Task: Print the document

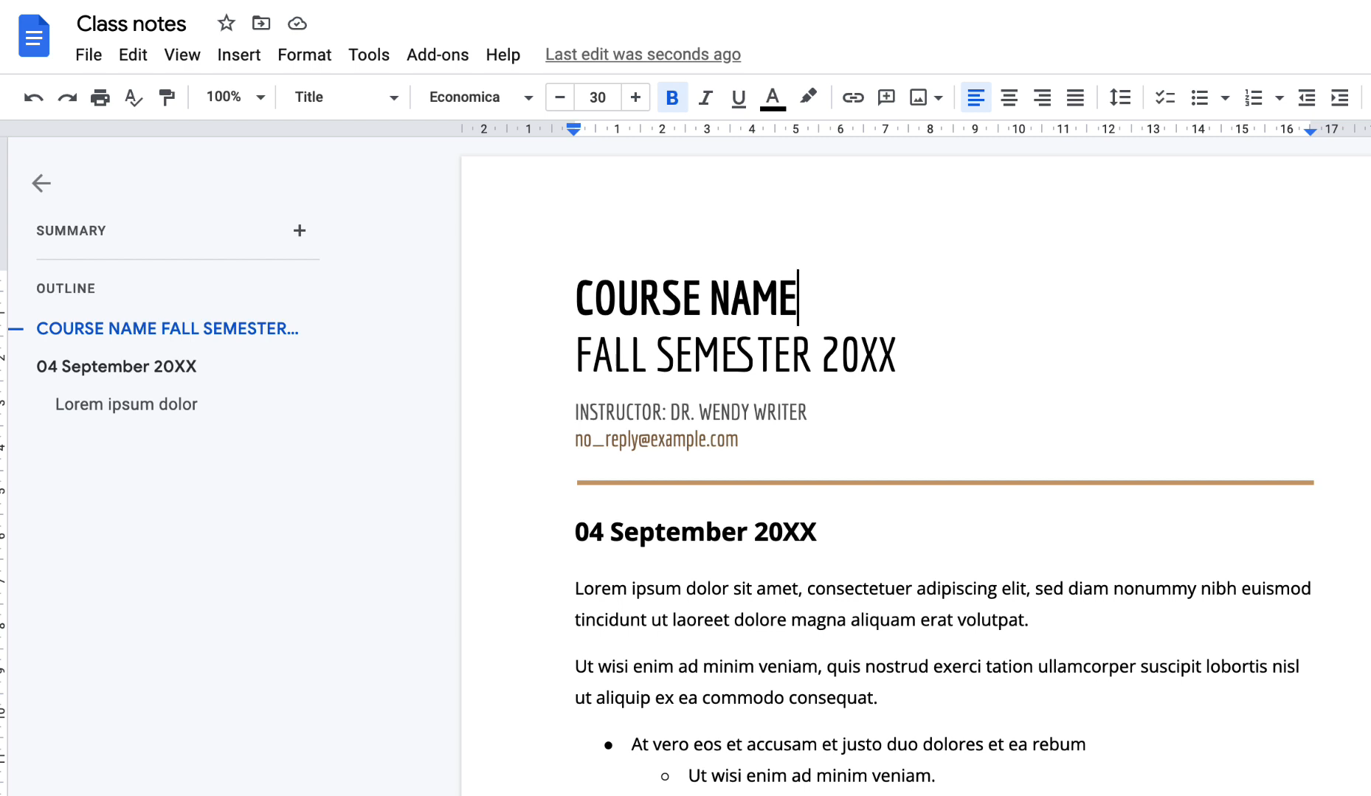Action: click(100, 97)
